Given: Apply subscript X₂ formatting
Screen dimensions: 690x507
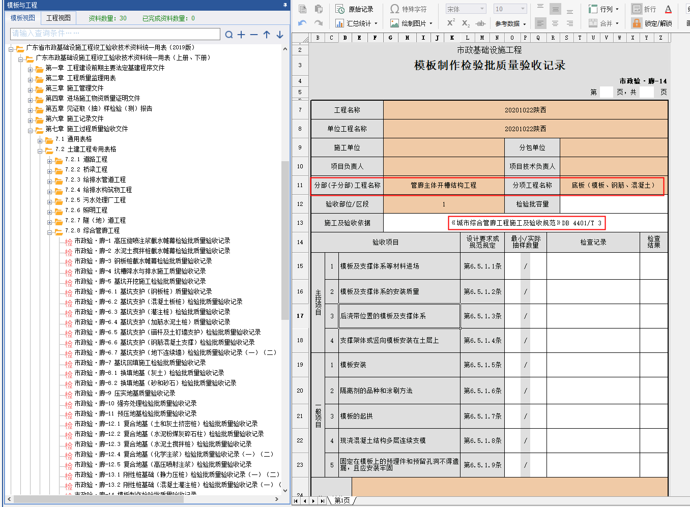Looking at the screenshot, I should point(466,23).
